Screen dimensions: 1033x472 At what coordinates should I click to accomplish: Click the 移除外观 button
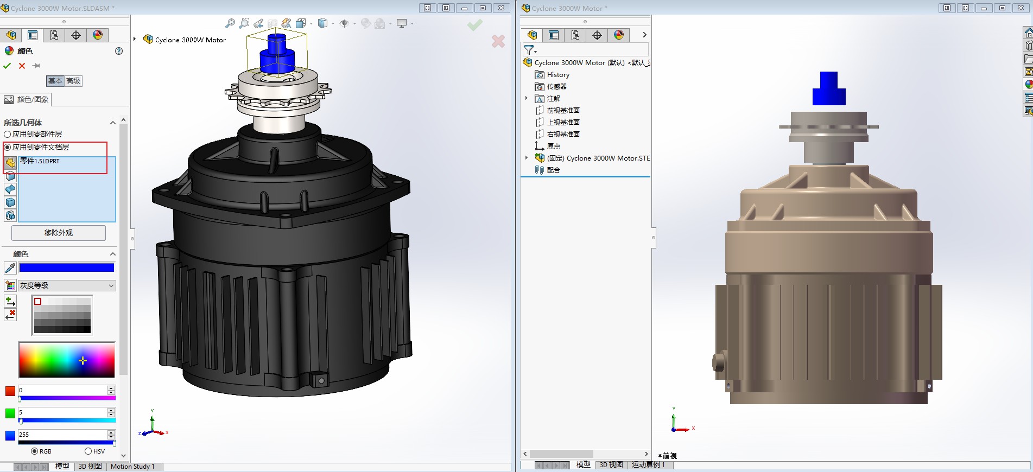click(x=59, y=233)
